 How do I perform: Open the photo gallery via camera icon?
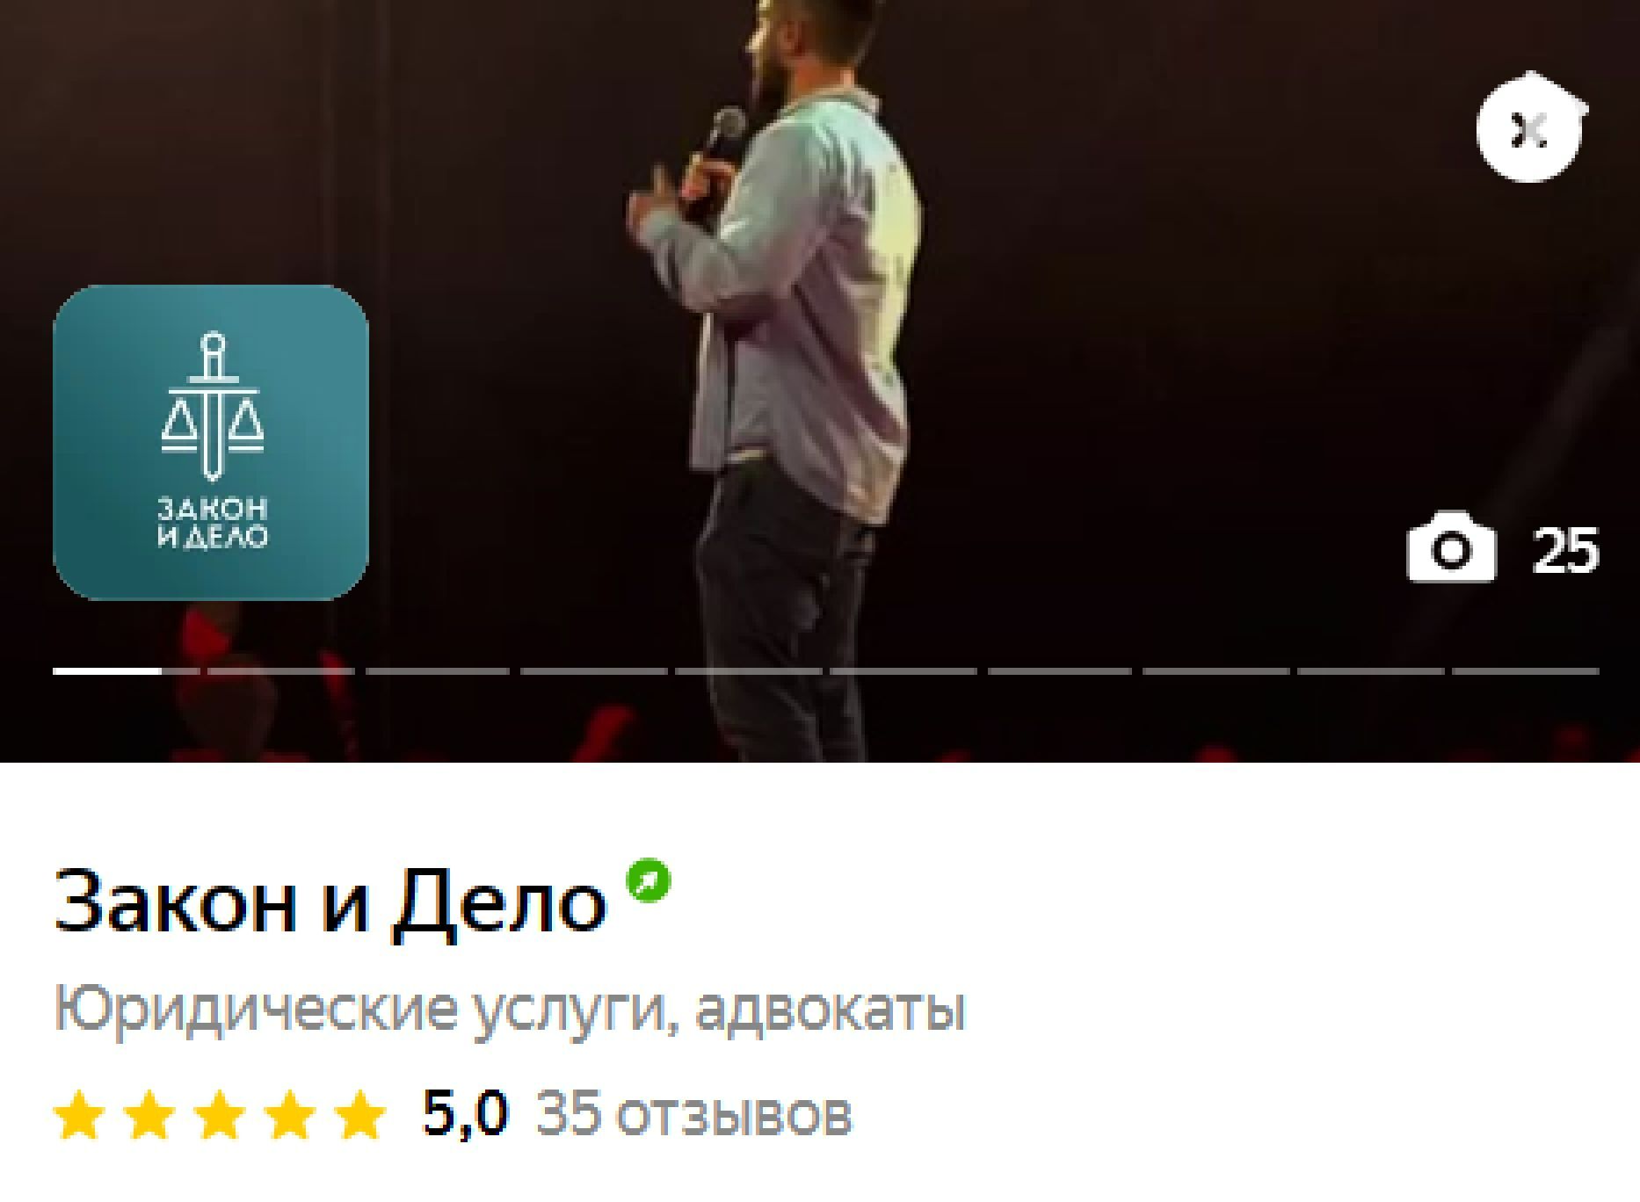click(1451, 547)
